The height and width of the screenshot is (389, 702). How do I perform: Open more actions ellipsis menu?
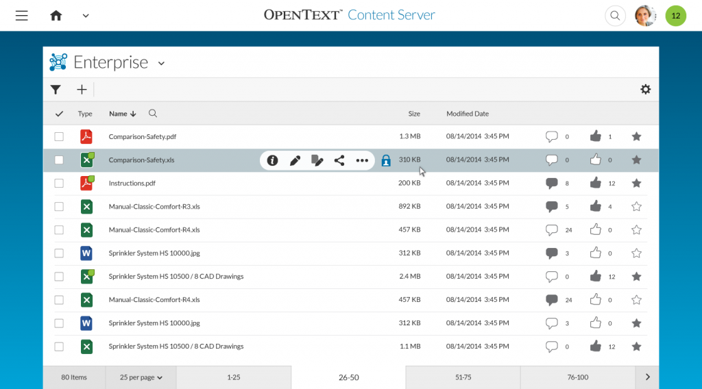point(362,160)
